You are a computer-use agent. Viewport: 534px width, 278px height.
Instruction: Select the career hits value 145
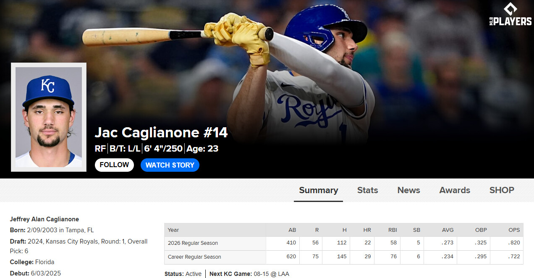342,257
